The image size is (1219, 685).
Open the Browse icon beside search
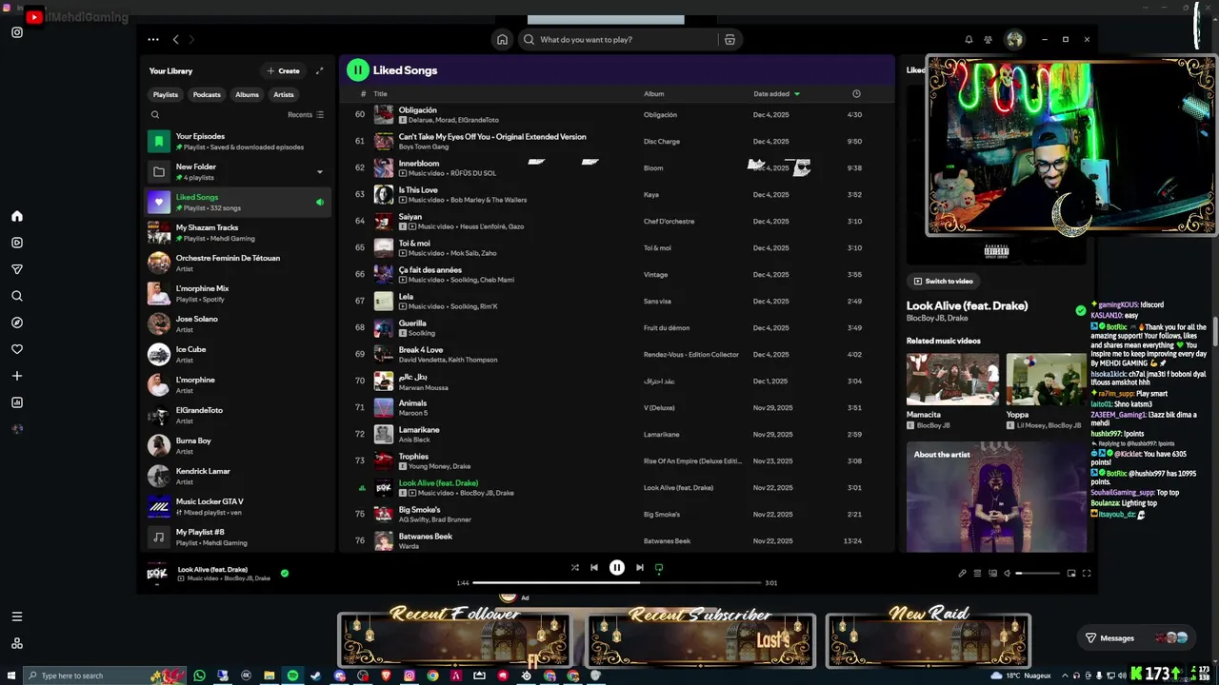point(729,40)
